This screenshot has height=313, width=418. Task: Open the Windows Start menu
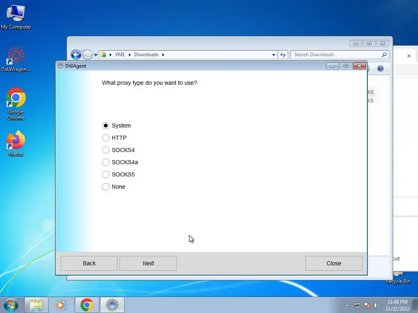11,305
